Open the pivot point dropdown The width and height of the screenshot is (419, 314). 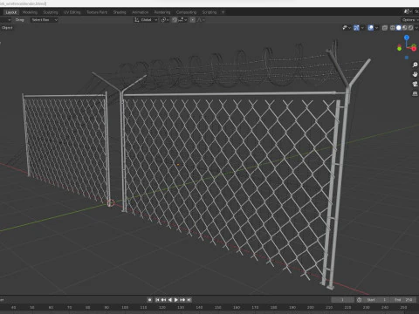click(x=165, y=20)
